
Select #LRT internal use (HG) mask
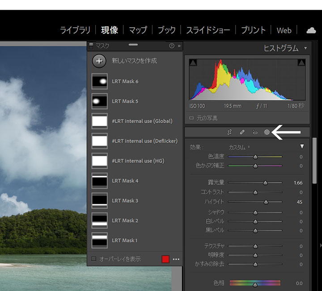135,161
